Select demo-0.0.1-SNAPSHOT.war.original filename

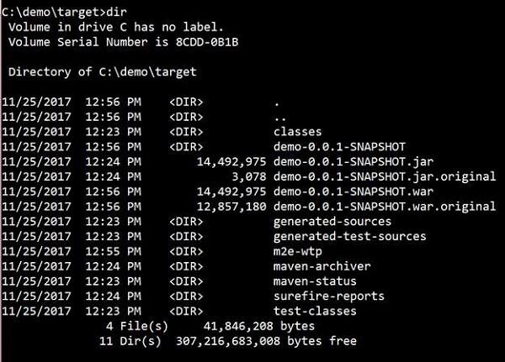tap(385, 207)
